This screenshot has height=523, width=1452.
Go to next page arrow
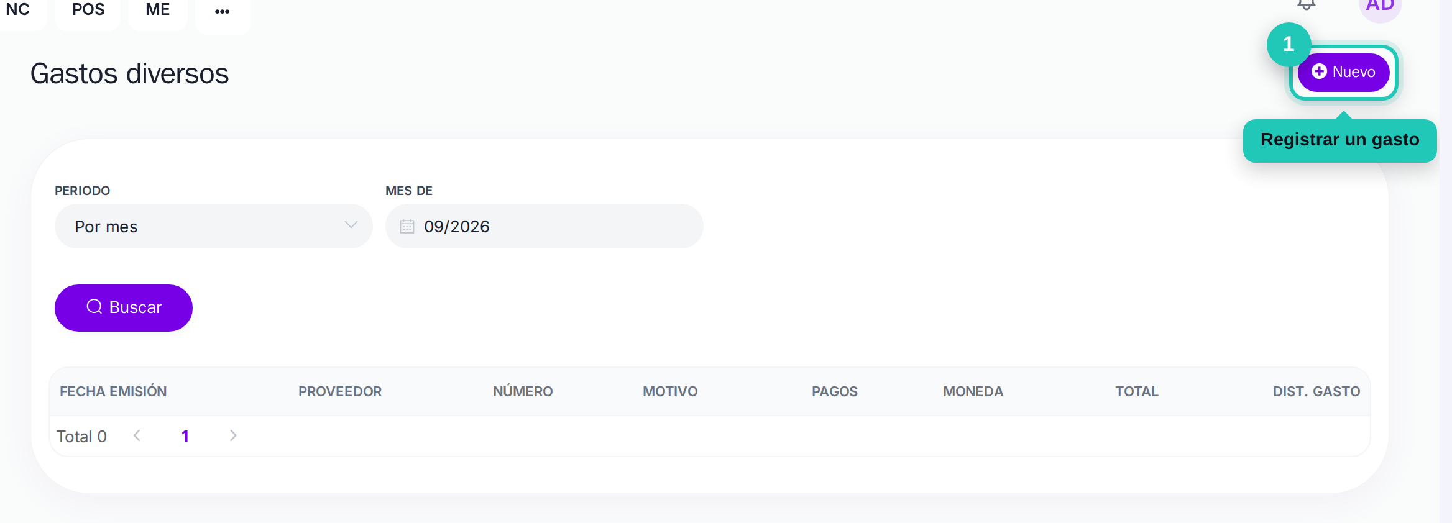point(233,436)
